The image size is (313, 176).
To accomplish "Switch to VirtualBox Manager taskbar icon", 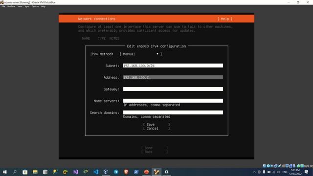I will point(106,172).
